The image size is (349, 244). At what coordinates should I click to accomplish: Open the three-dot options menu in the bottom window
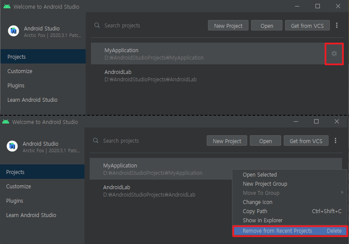[x=336, y=140]
